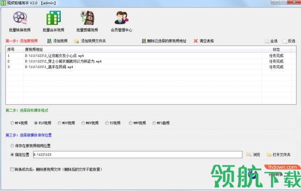
Task: Select row 2 video 穿上小熊衣服
Action: (x=63, y=61)
